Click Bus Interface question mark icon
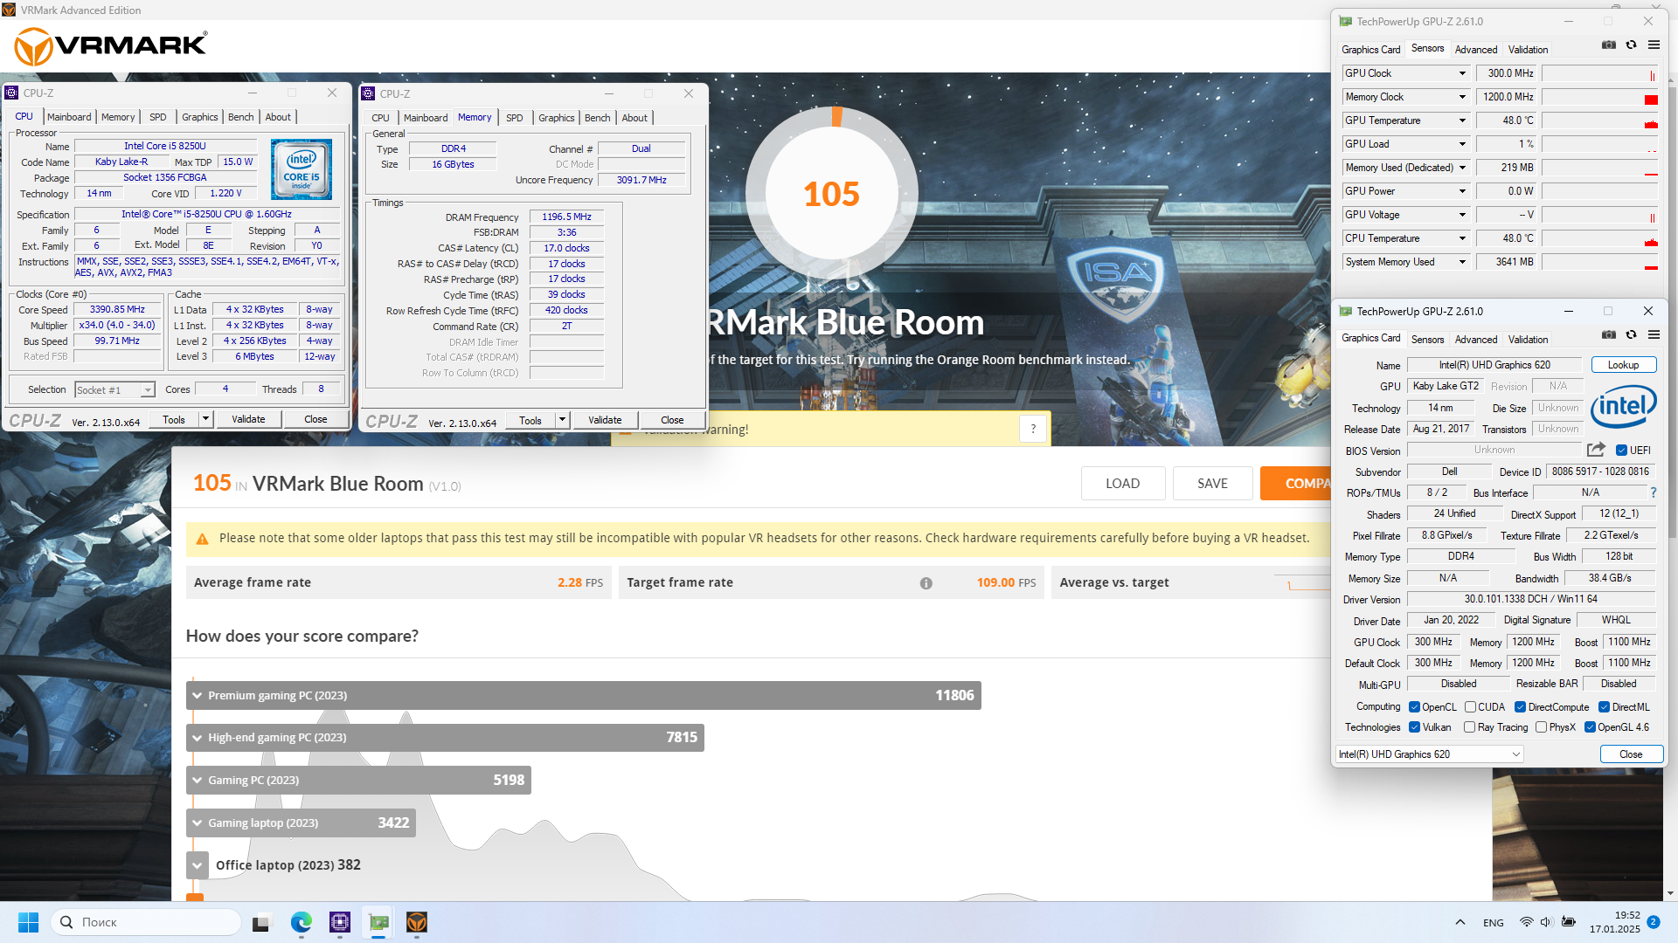This screenshot has height=943, width=1678. click(1654, 493)
